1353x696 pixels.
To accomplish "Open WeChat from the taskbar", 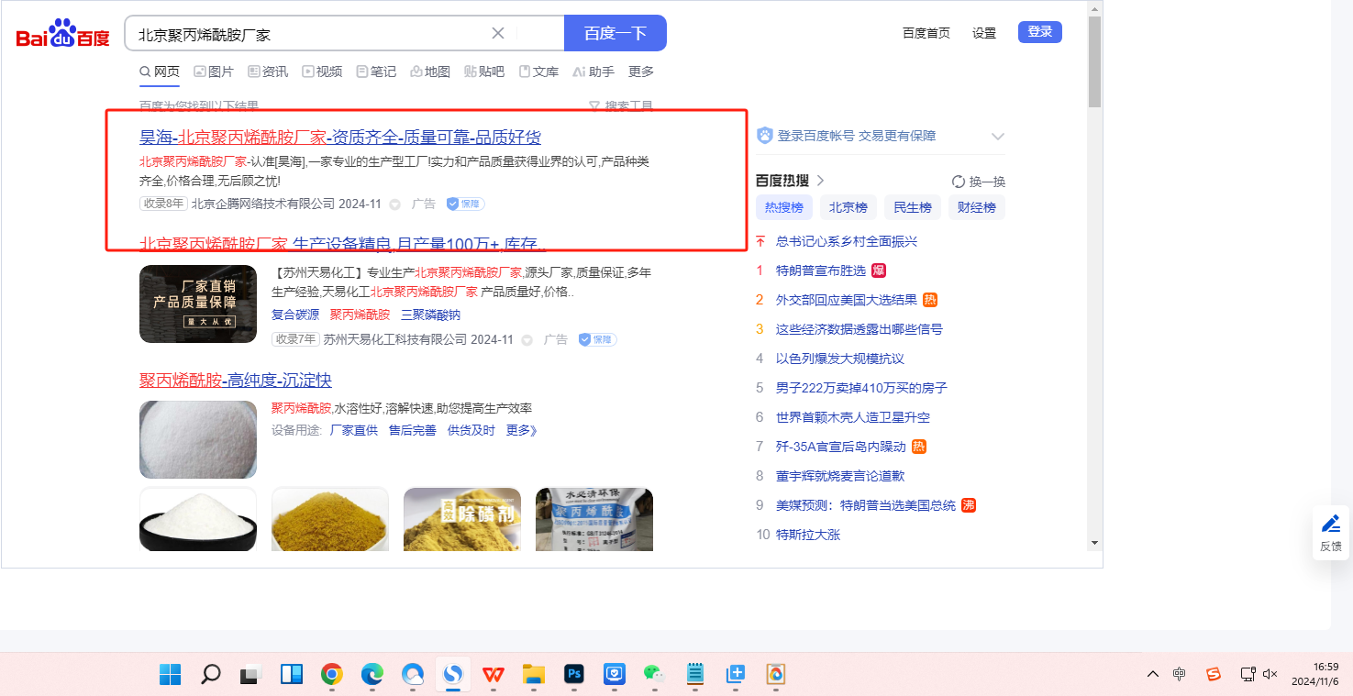I will tap(653, 675).
